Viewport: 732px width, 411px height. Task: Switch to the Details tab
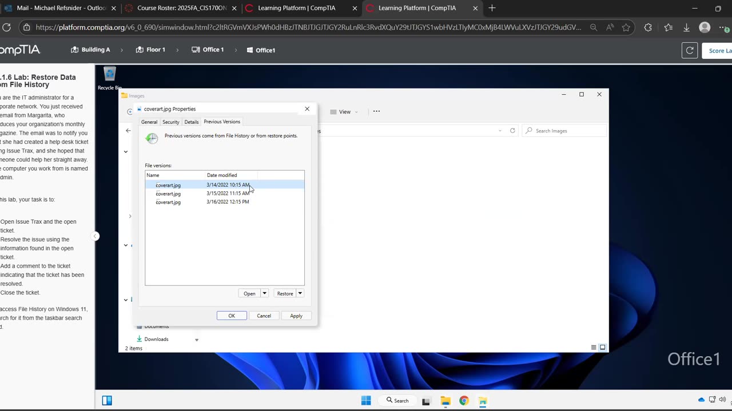pyautogui.click(x=192, y=122)
